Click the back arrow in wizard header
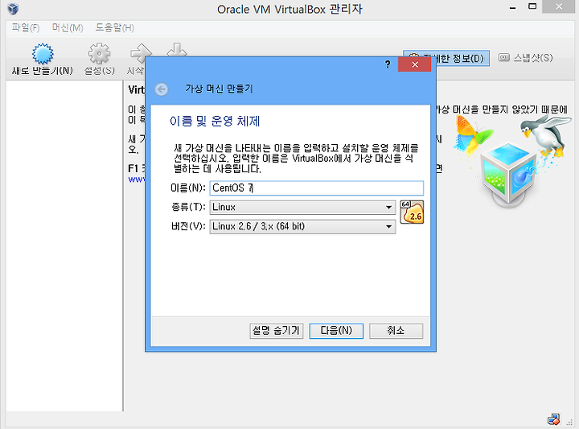Screen dimensions: 579x429 [x=162, y=89]
